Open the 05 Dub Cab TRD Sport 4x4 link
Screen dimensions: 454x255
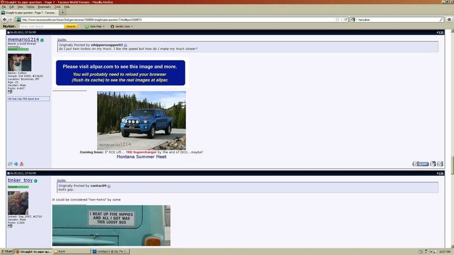click(x=23, y=99)
